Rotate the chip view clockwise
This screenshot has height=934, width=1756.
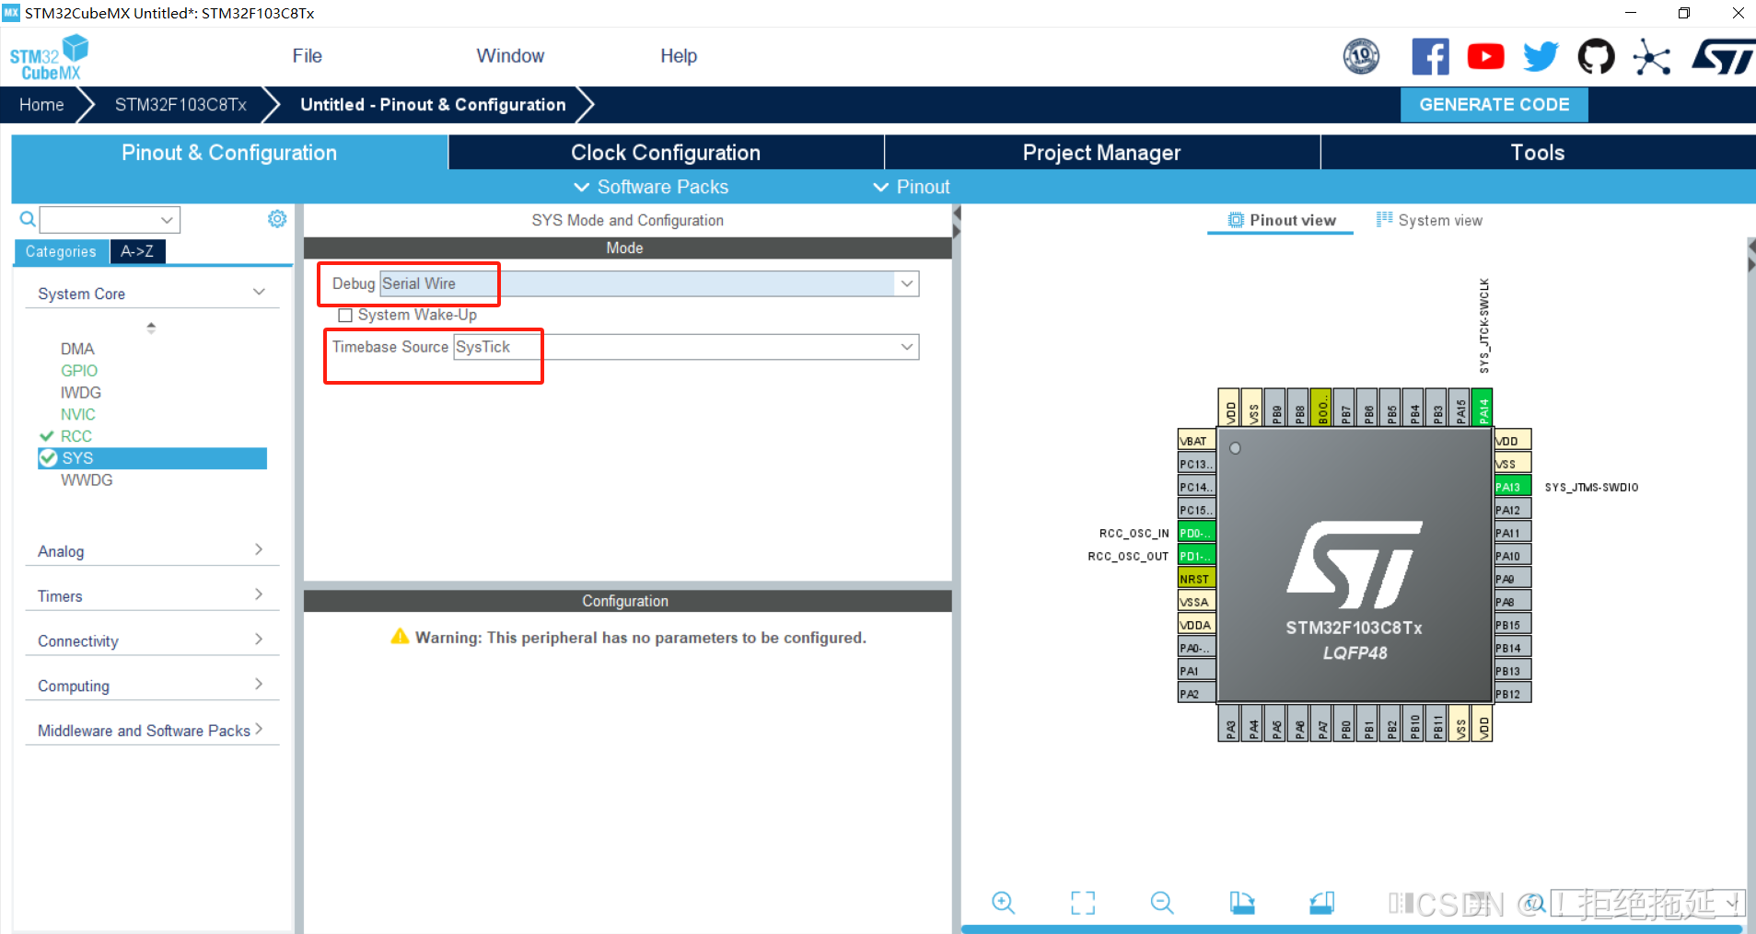pyautogui.click(x=1241, y=903)
